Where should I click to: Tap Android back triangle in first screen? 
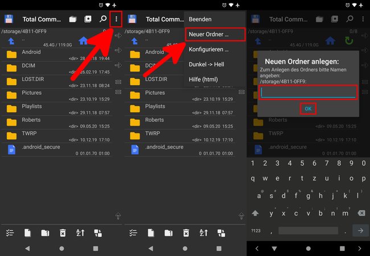click(x=27, y=249)
